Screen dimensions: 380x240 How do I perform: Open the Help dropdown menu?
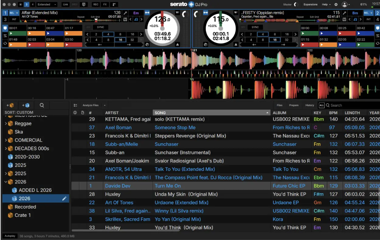(326, 5)
